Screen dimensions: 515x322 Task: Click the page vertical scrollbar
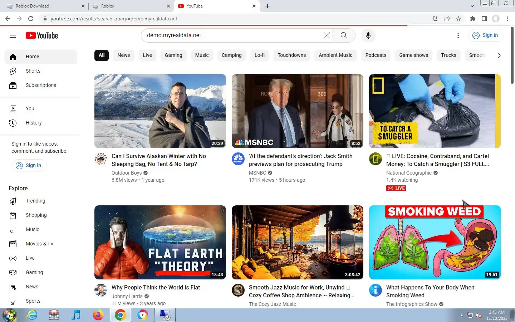[512, 55]
